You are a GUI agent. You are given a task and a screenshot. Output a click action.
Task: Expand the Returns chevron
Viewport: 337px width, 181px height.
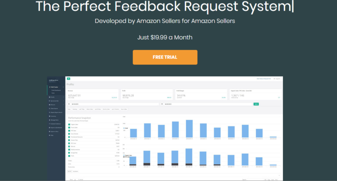pyautogui.click(x=63, y=105)
